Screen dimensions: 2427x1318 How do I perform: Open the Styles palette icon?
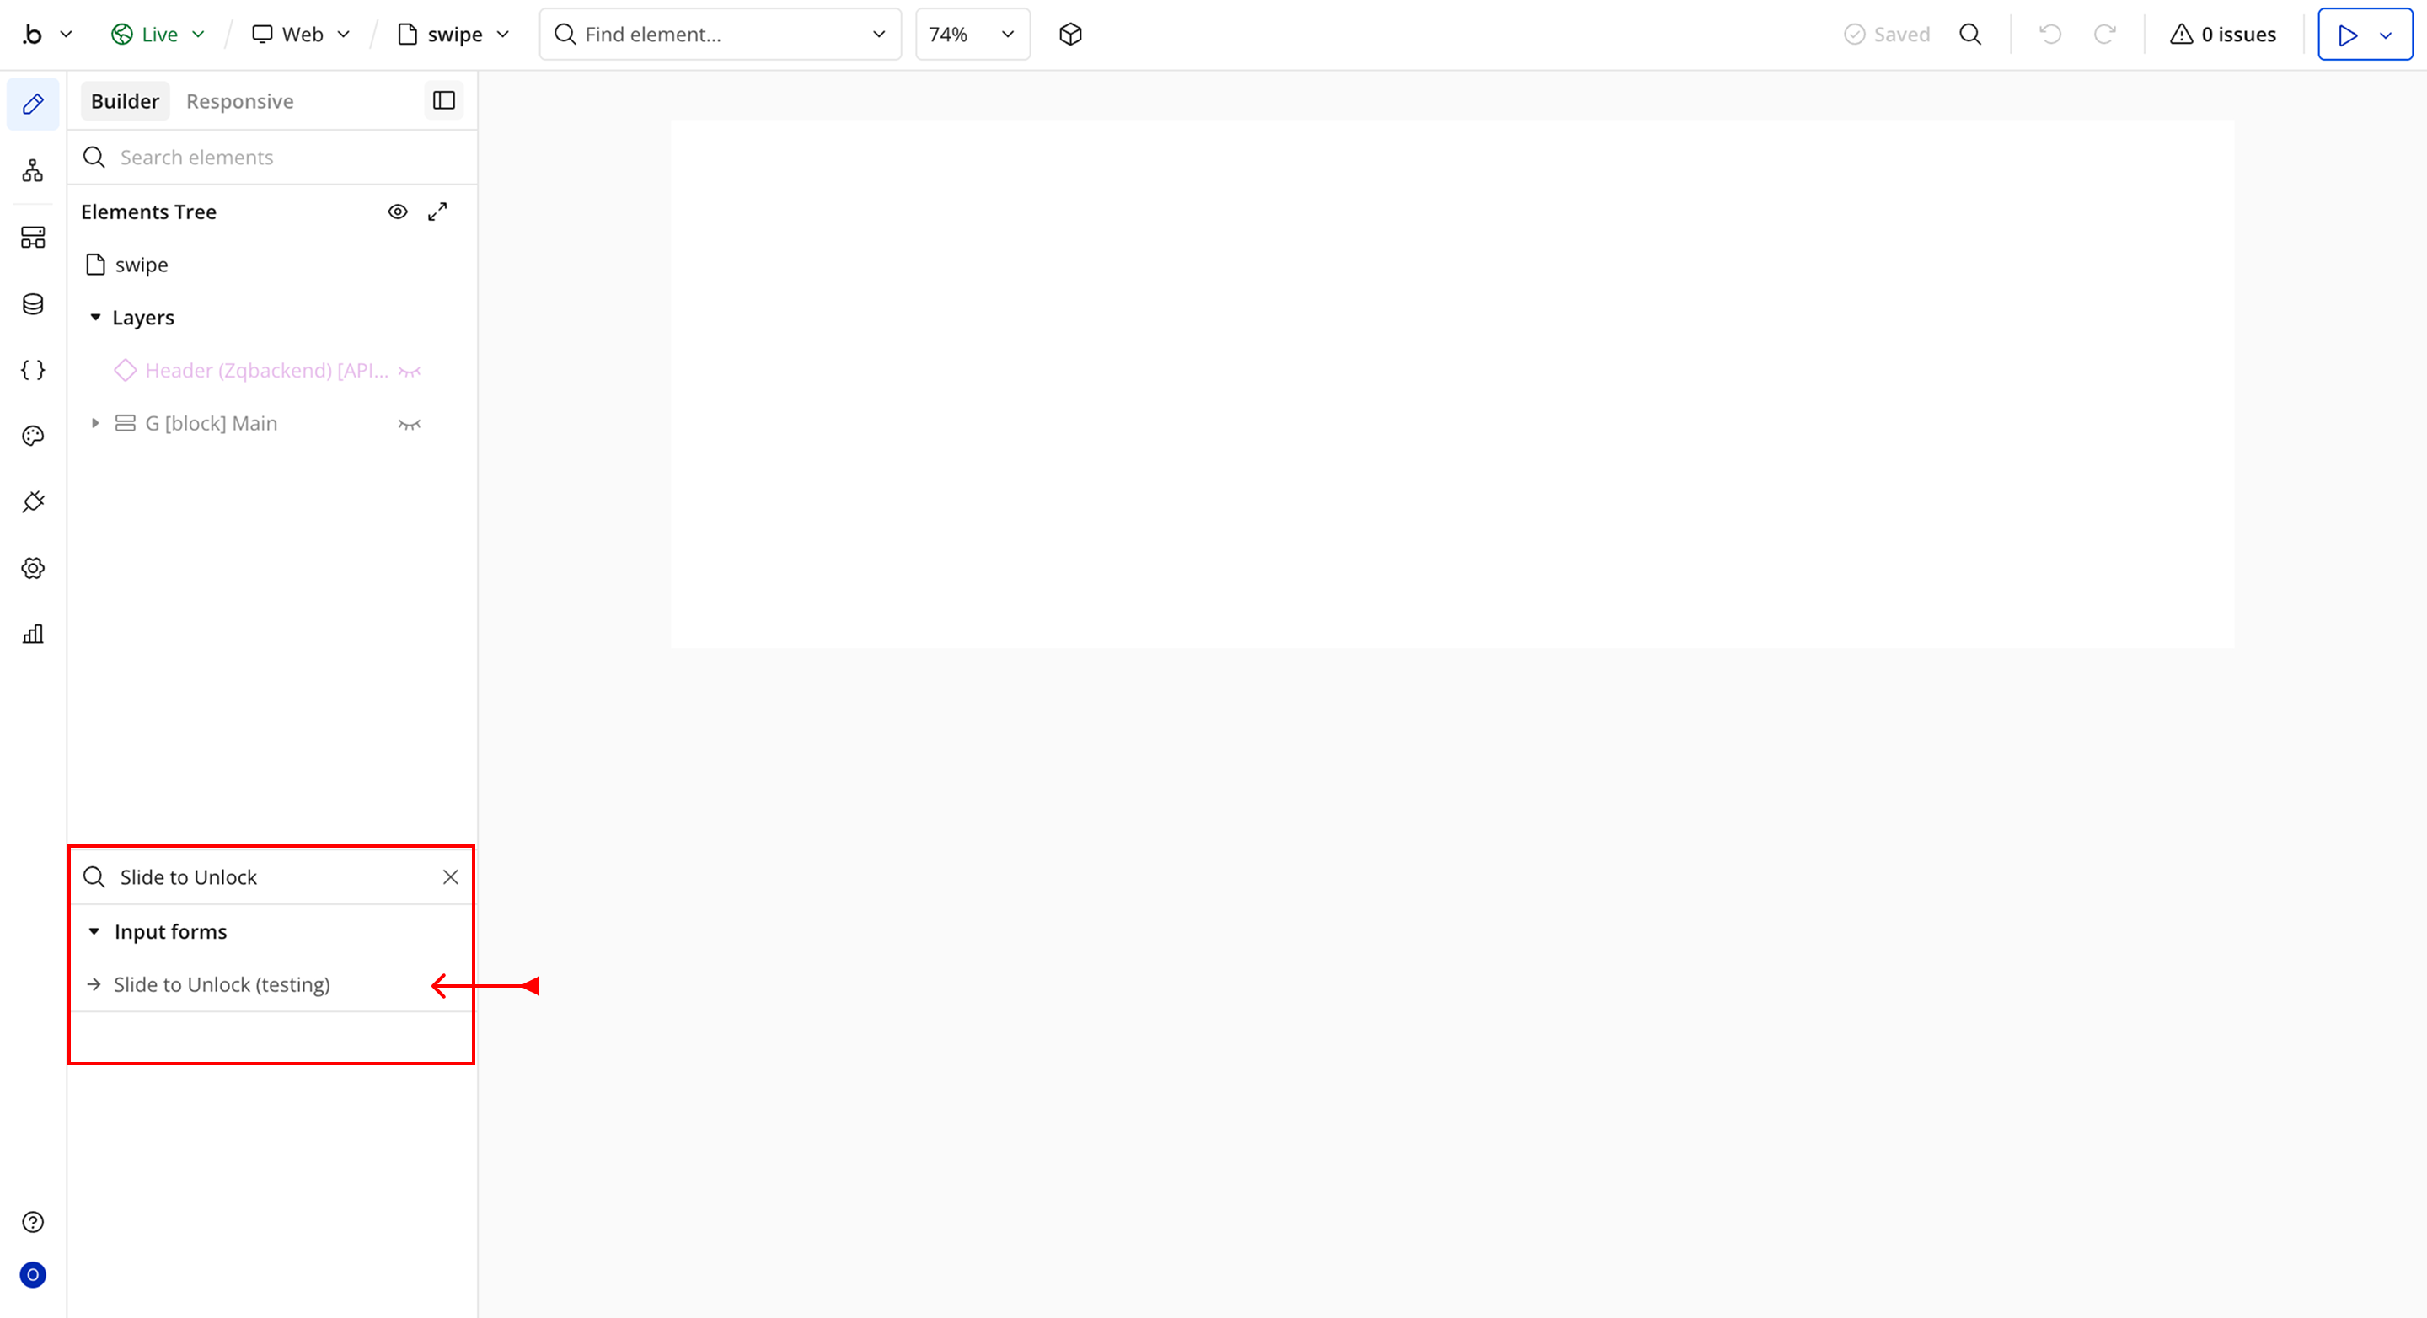click(33, 435)
